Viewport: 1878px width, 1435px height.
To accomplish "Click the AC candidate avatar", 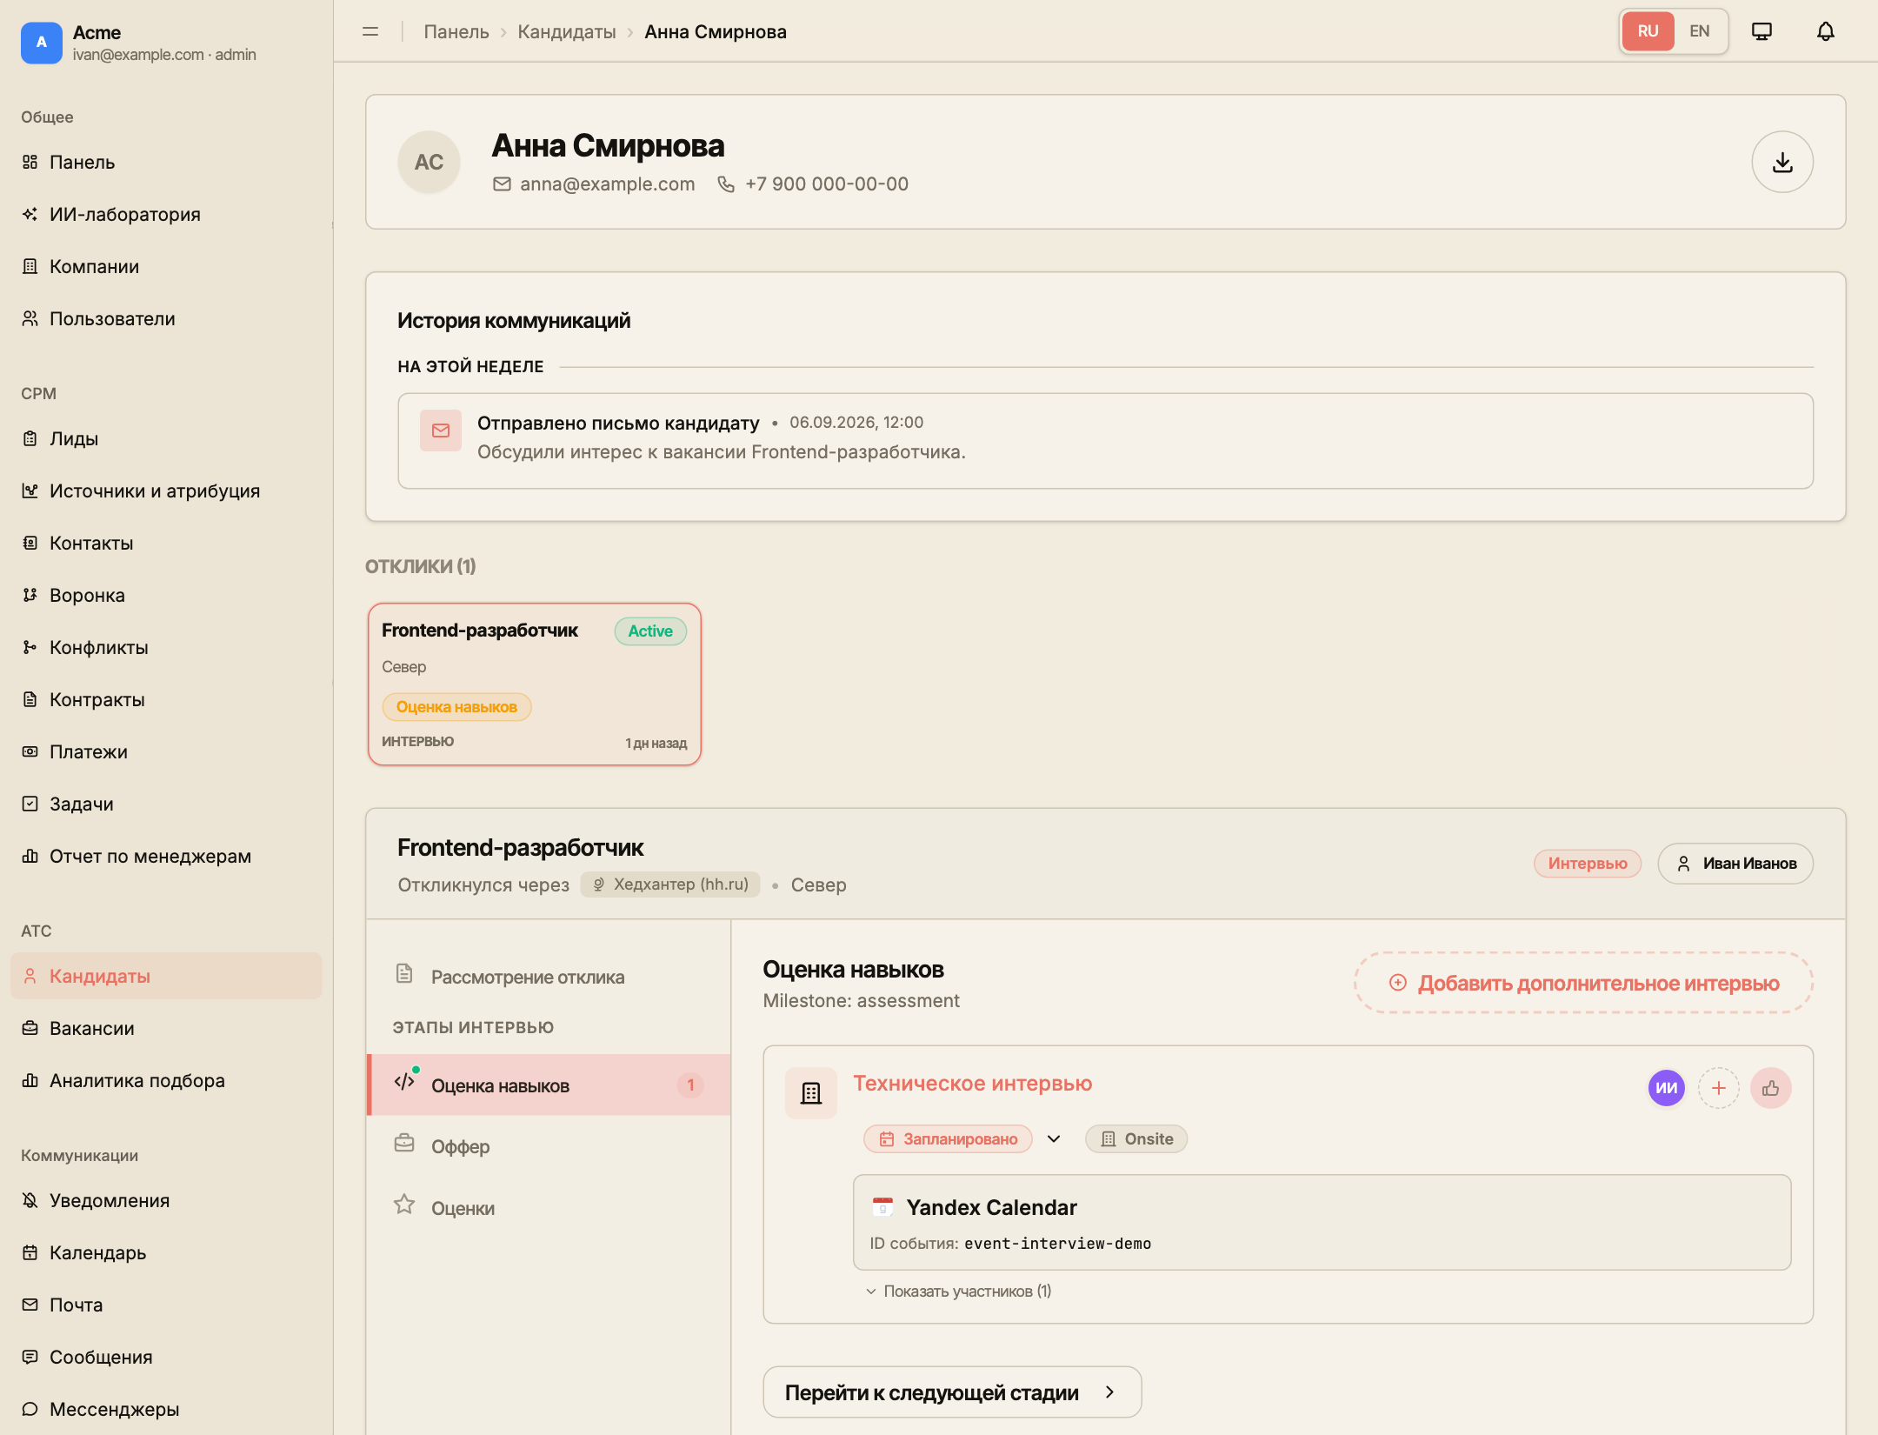I will click(429, 162).
